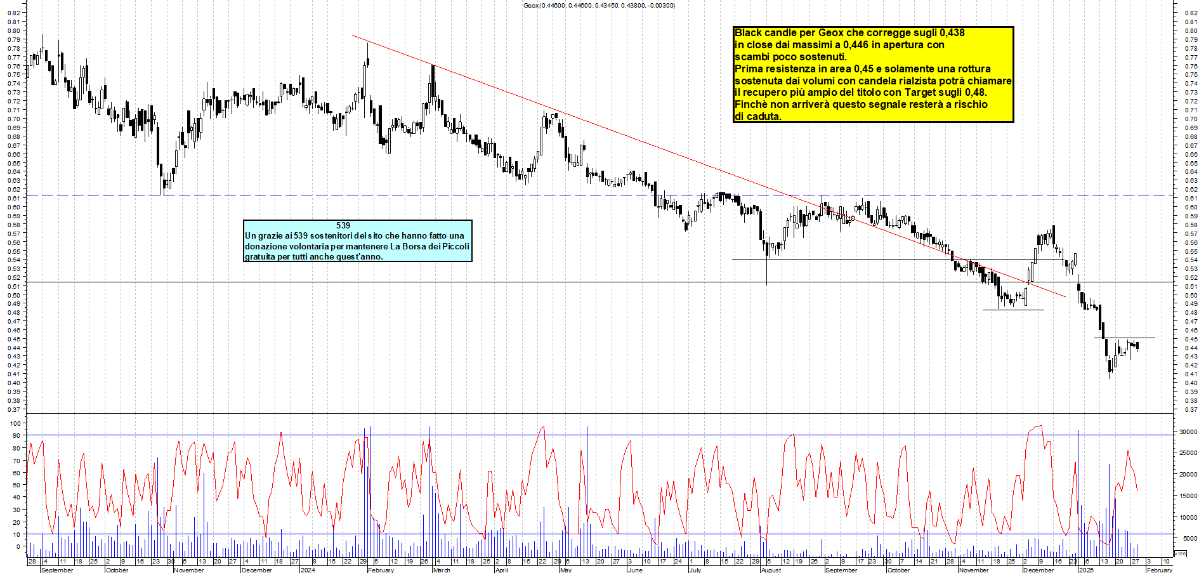The width and height of the screenshot is (1199, 573).
Task: Click the 0.82 label on the right price axis
Action: click(x=1191, y=13)
